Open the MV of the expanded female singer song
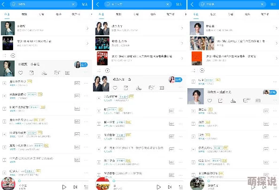This screenshot has height=190, width=279. (x=67, y=73)
